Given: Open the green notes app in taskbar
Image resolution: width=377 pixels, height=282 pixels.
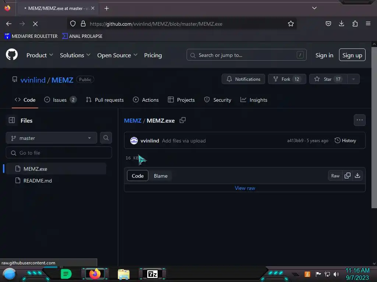Looking at the screenshot, I should tap(66, 274).
